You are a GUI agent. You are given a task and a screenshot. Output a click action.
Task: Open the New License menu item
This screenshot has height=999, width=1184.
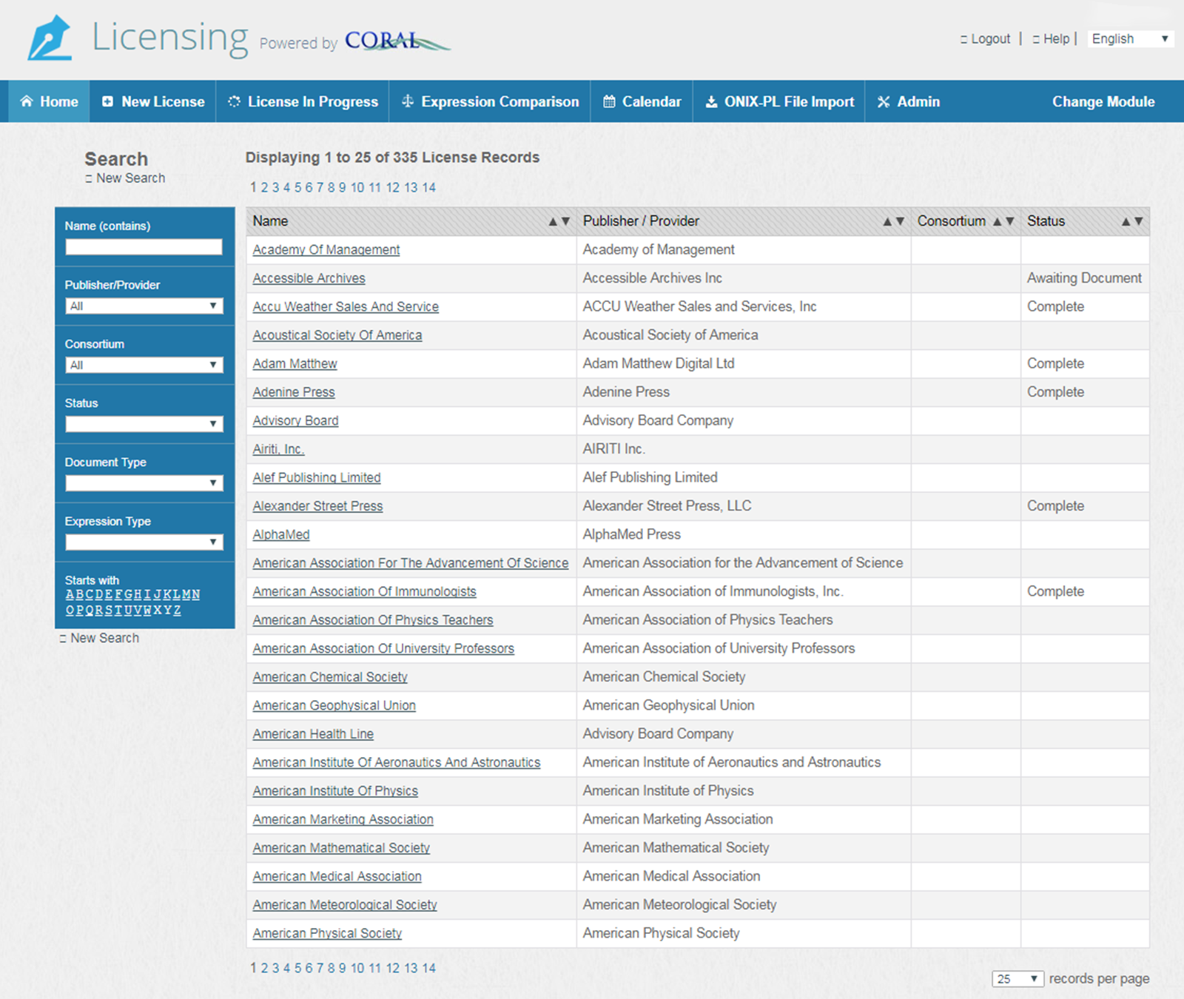tap(153, 101)
